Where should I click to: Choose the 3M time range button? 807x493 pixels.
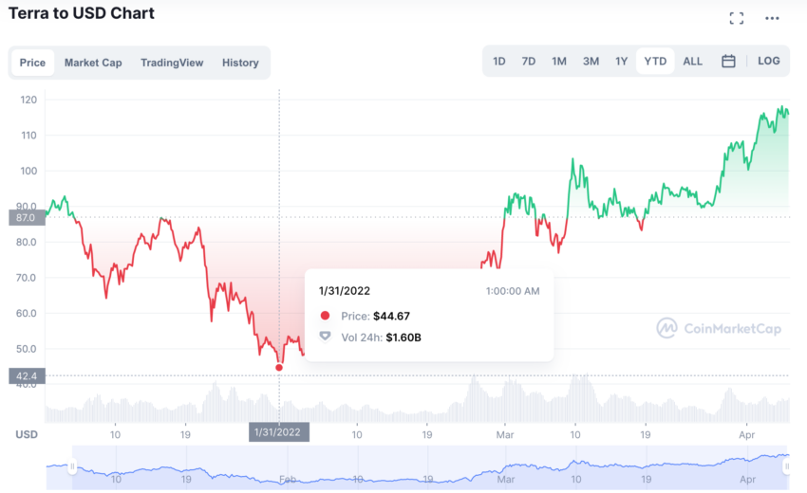tap(591, 62)
